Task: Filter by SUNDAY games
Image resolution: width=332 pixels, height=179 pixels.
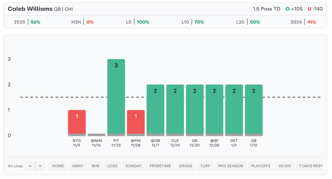Action: click(x=133, y=166)
